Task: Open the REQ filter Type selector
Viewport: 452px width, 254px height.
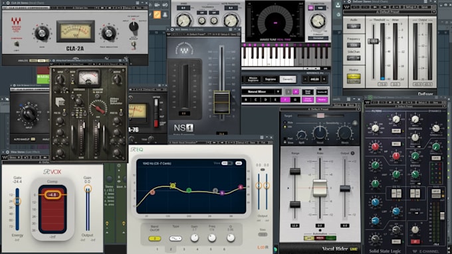Action: click(175, 239)
